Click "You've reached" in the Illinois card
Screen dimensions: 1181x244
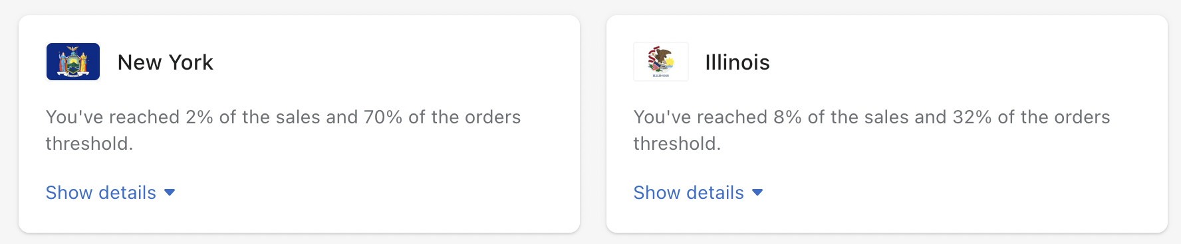pos(701,117)
